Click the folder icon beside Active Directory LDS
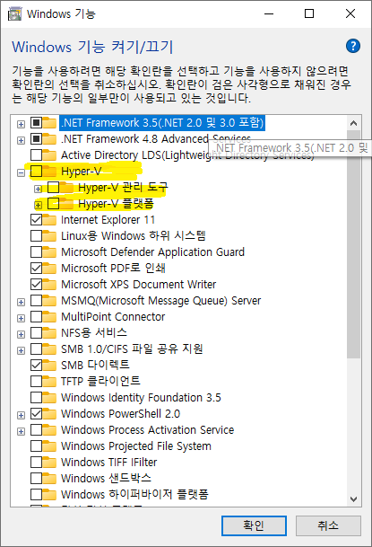This screenshot has width=372, height=547. point(49,154)
